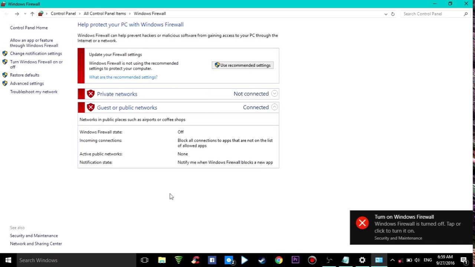Collapse the Guest or public networks chevron

[274, 107]
